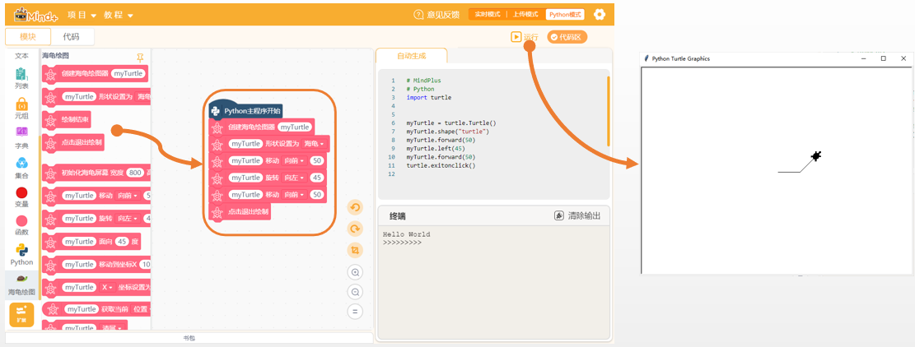Viewport: 915px width, 347px height.
Task: Select the 字典 category icon
Action: tap(21, 132)
